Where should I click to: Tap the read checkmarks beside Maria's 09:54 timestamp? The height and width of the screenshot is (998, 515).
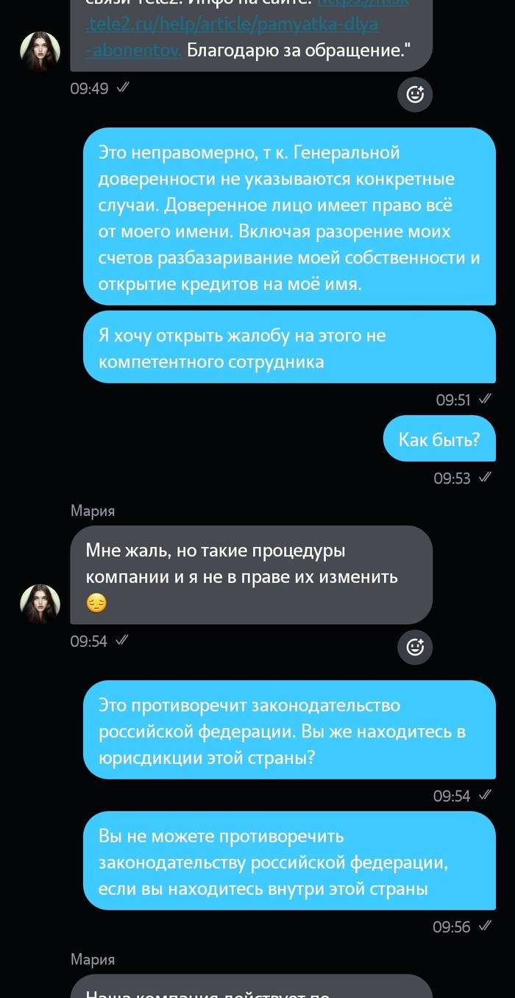click(x=121, y=640)
